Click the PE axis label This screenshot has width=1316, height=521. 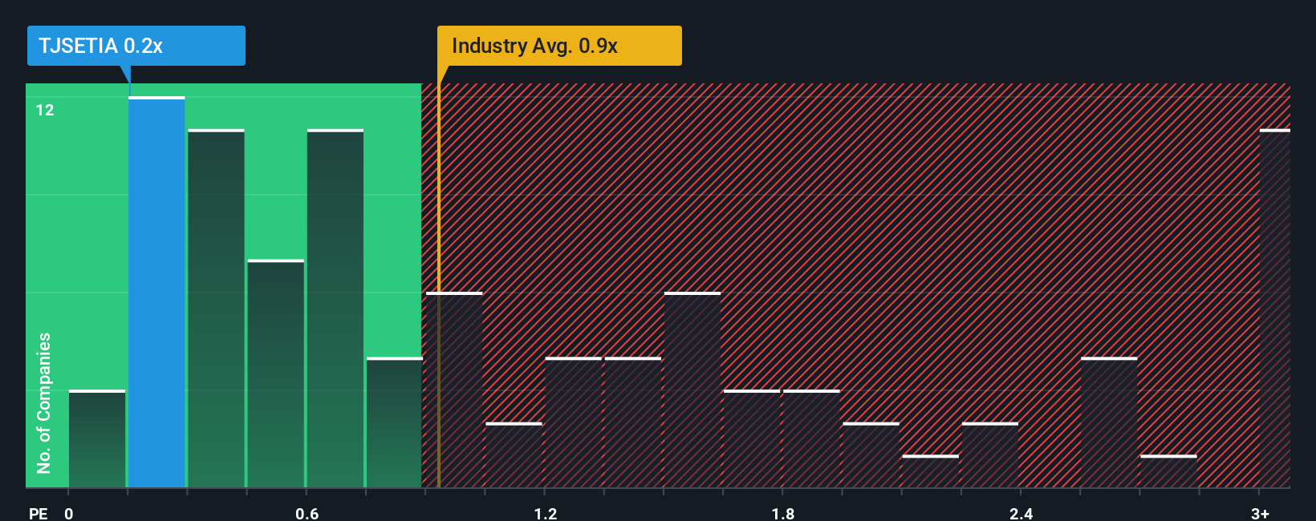[x=38, y=513]
